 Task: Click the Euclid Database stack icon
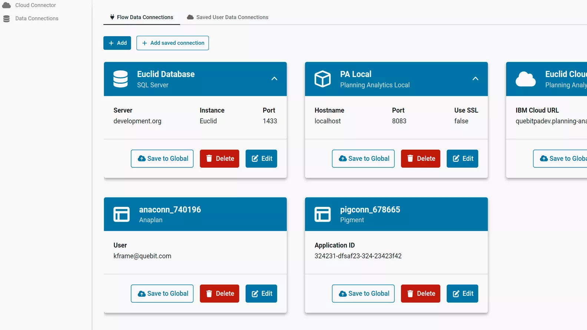[x=120, y=79]
